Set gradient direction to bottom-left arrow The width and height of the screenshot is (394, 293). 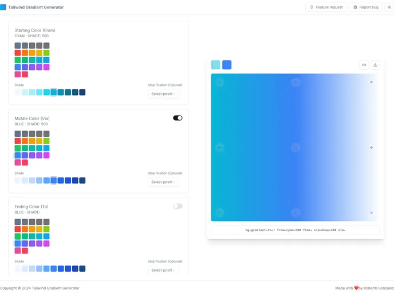click(219, 212)
